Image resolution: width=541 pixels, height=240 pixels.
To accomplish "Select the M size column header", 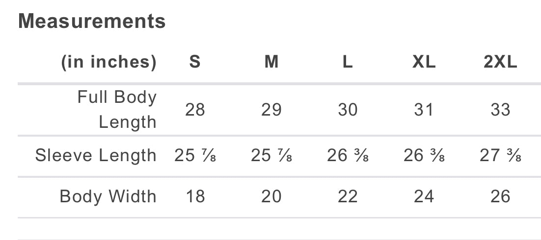I will pyautogui.click(x=271, y=62).
